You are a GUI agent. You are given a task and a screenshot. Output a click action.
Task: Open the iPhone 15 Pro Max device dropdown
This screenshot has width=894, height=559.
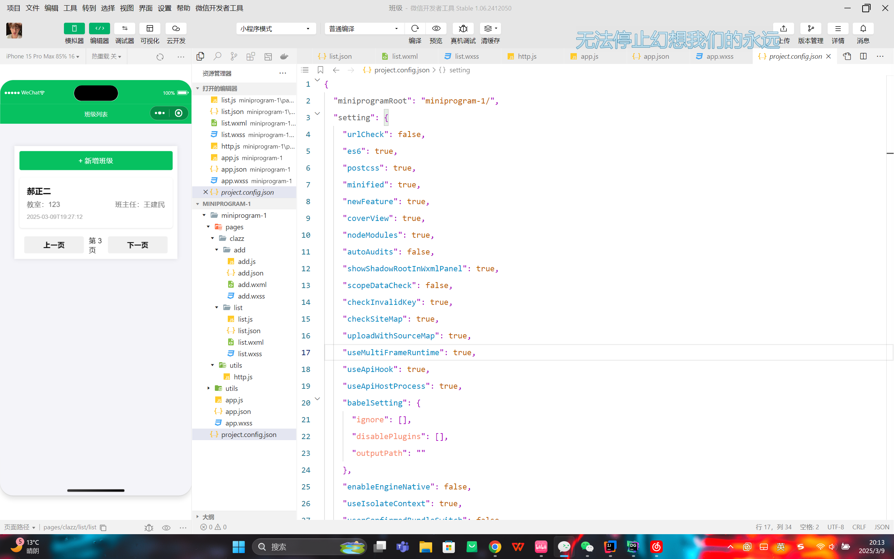43,56
